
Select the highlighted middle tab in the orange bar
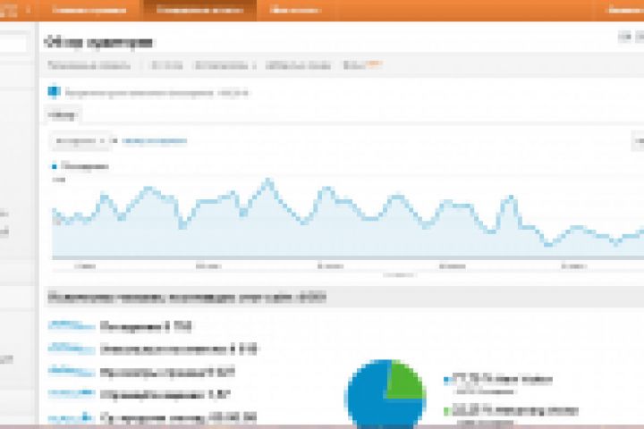coord(200,10)
